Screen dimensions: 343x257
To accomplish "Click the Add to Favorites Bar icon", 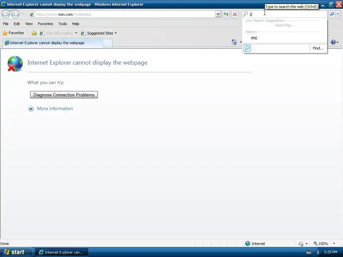I will coord(34,33).
